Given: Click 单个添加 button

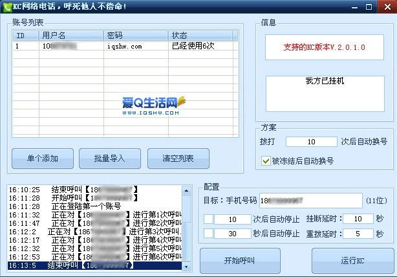Looking at the screenshot, I should (43, 159).
